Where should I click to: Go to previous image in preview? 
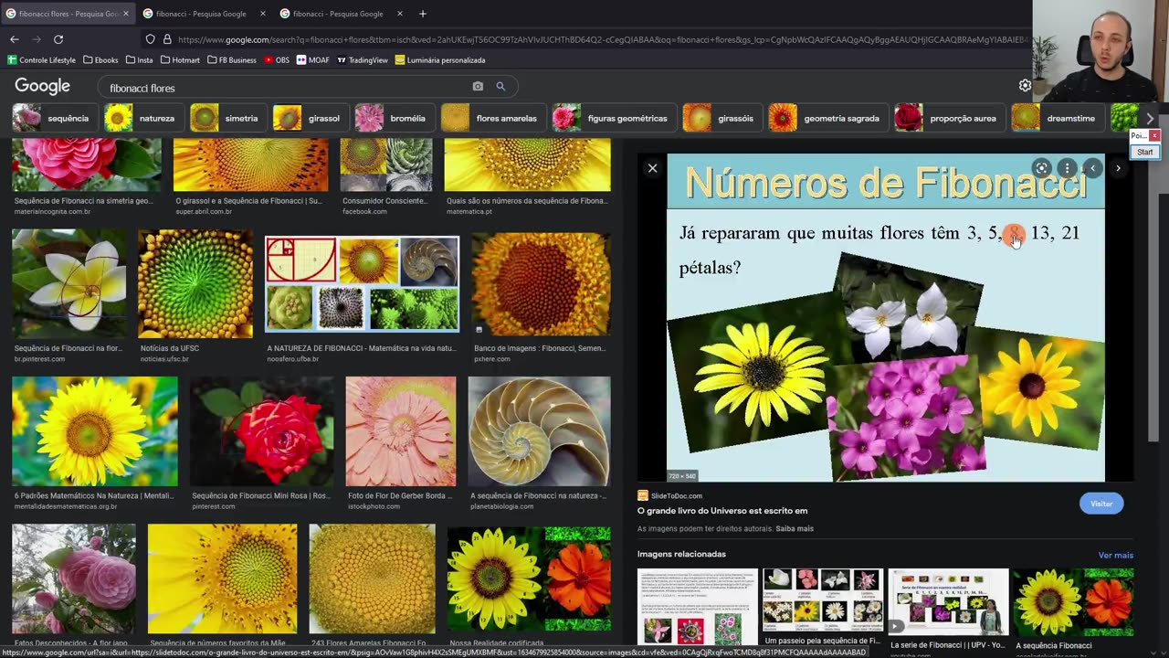(1092, 168)
